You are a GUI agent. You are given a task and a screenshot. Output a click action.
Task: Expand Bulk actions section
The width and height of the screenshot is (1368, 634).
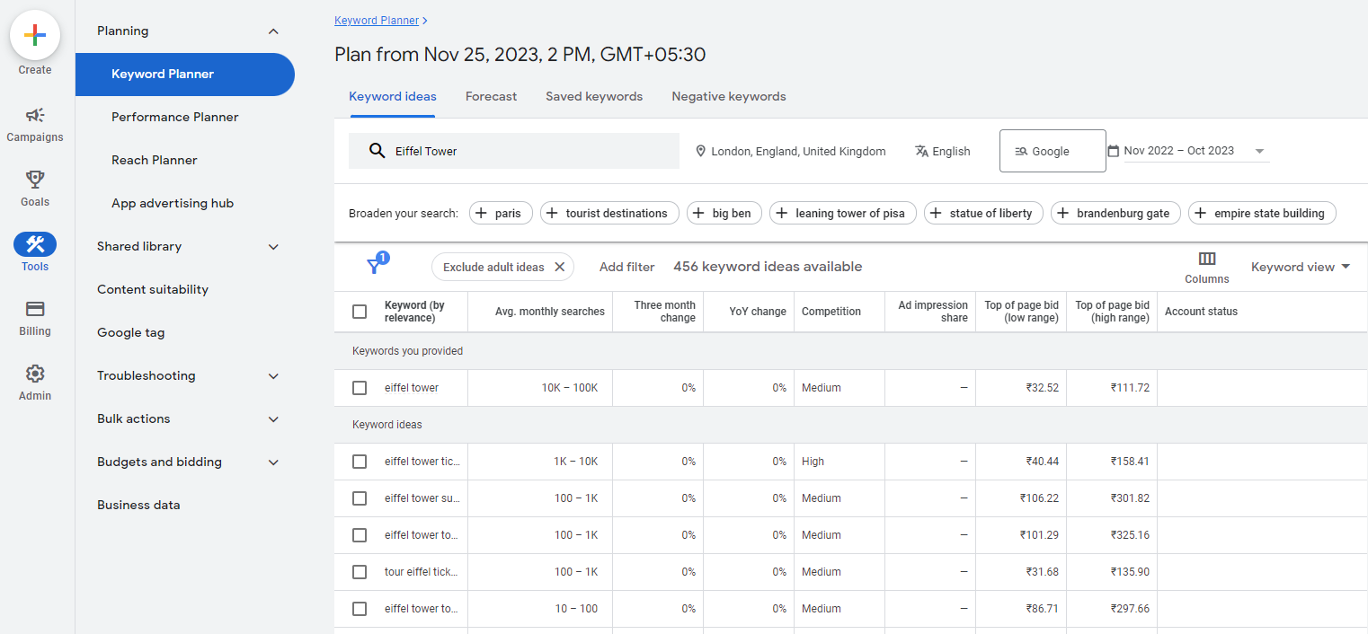[x=273, y=419]
